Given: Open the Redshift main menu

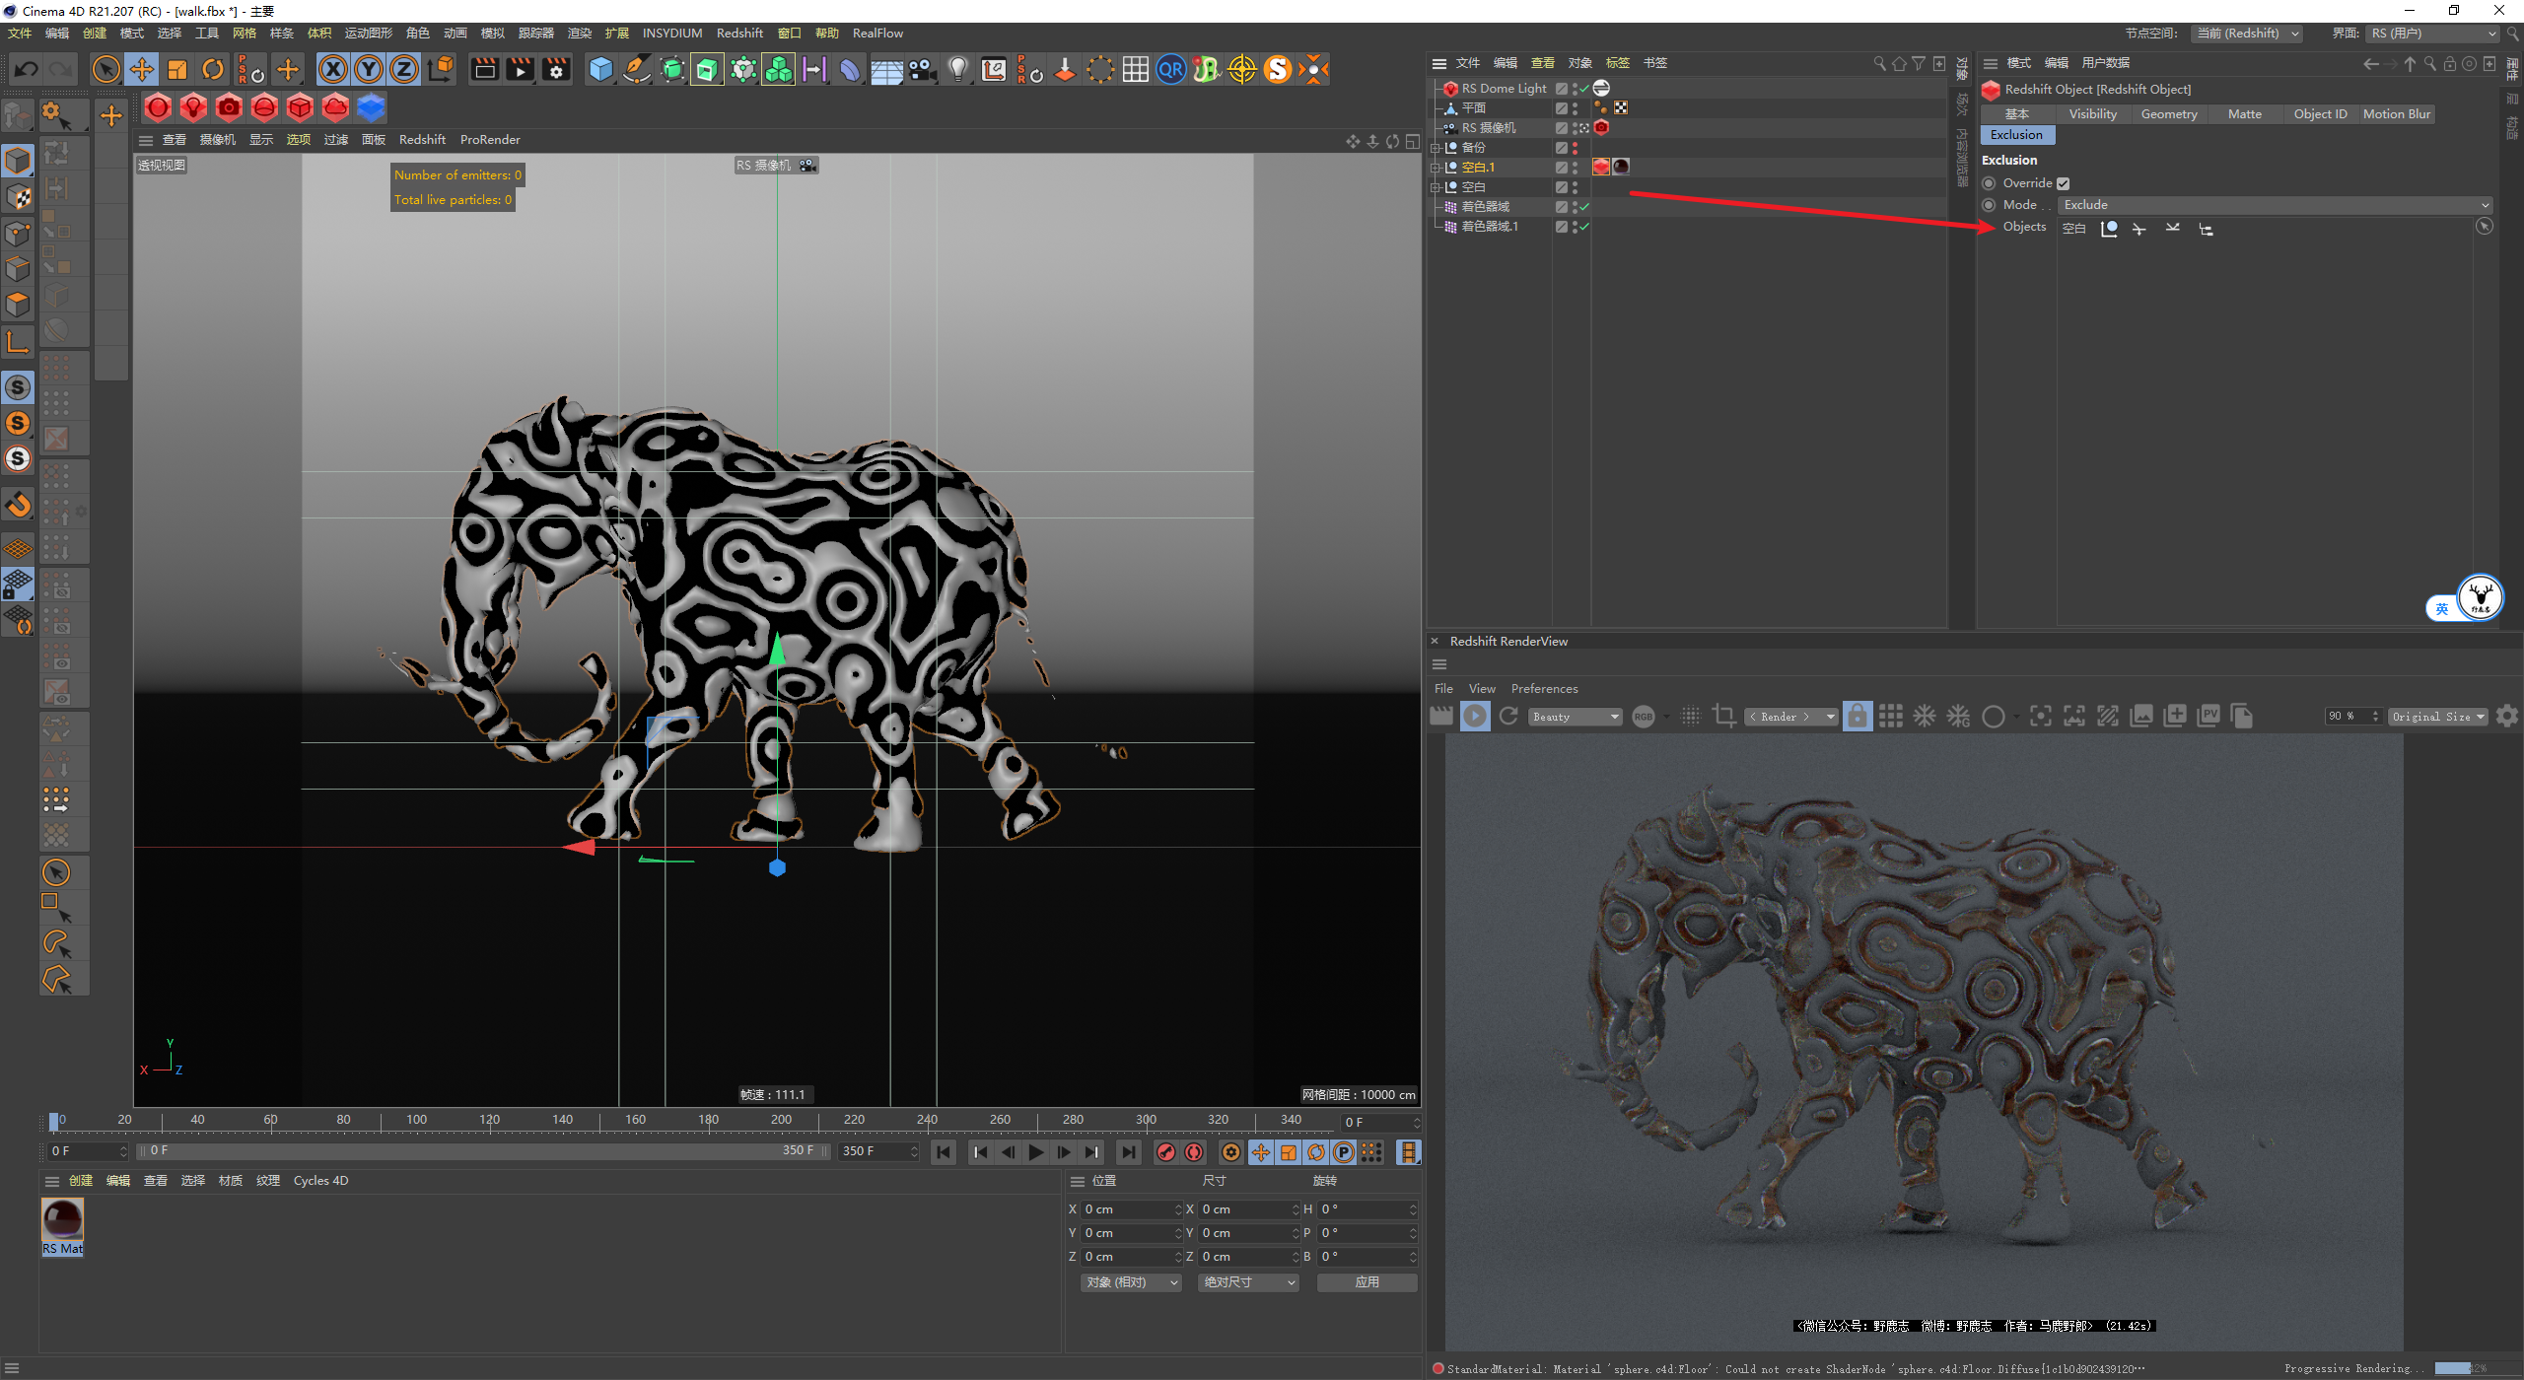Looking at the screenshot, I should click(738, 34).
